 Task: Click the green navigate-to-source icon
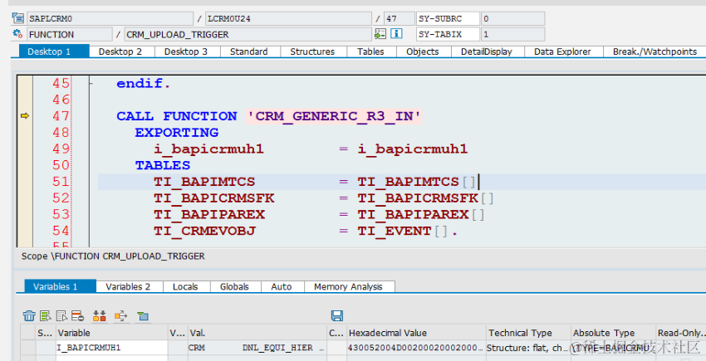(x=380, y=34)
